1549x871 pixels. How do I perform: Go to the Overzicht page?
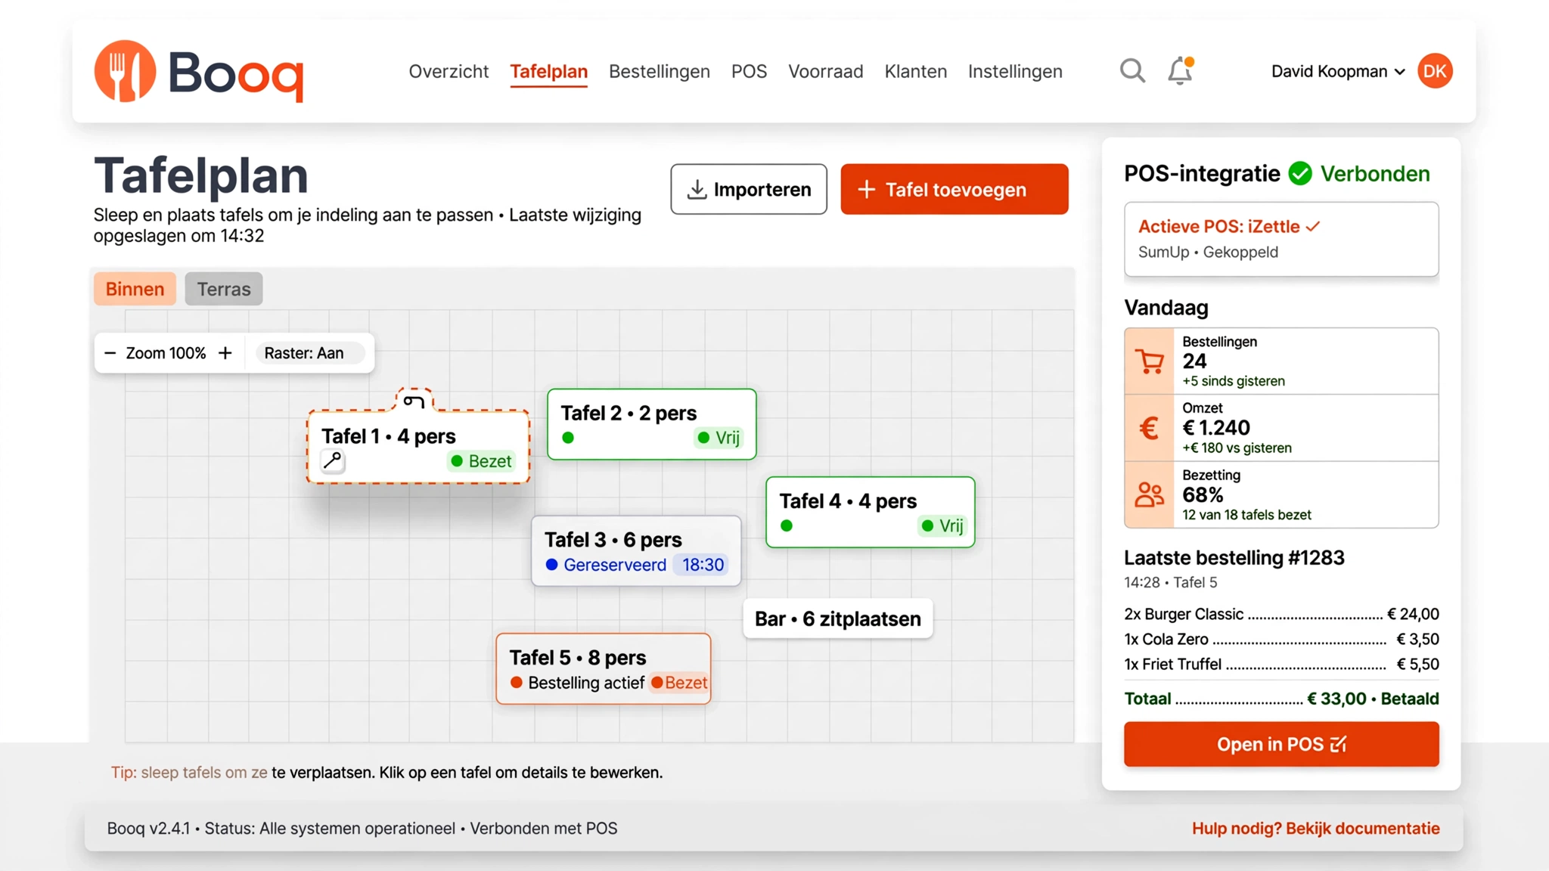point(449,71)
